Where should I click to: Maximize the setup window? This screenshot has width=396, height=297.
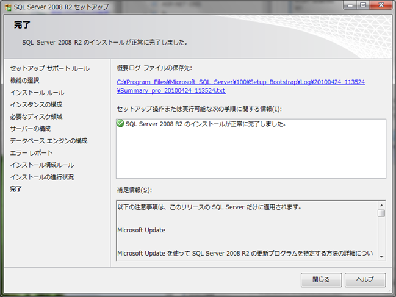pyautogui.click(x=363, y=5)
